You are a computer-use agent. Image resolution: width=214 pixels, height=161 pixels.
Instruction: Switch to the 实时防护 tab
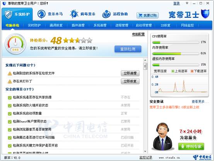tap(34, 25)
